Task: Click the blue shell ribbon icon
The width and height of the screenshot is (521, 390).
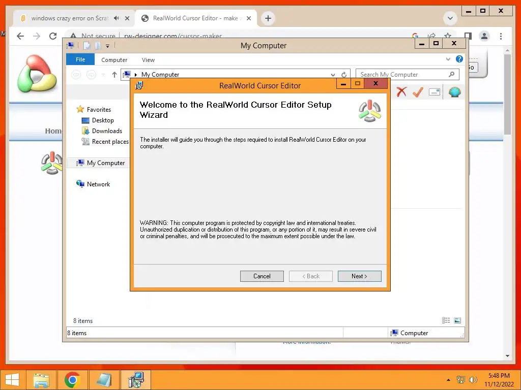Action: (454, 92)
